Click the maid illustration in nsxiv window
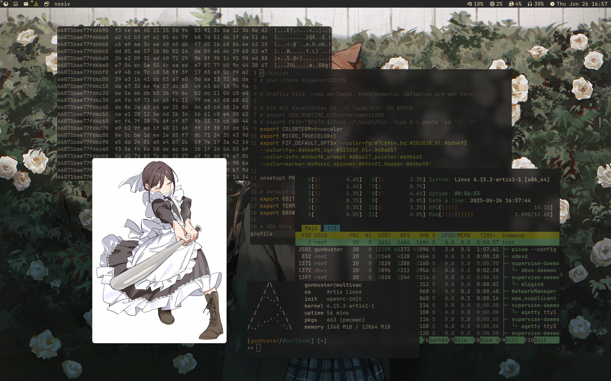Viewport: 611px width, 381px height. [159, 251]
